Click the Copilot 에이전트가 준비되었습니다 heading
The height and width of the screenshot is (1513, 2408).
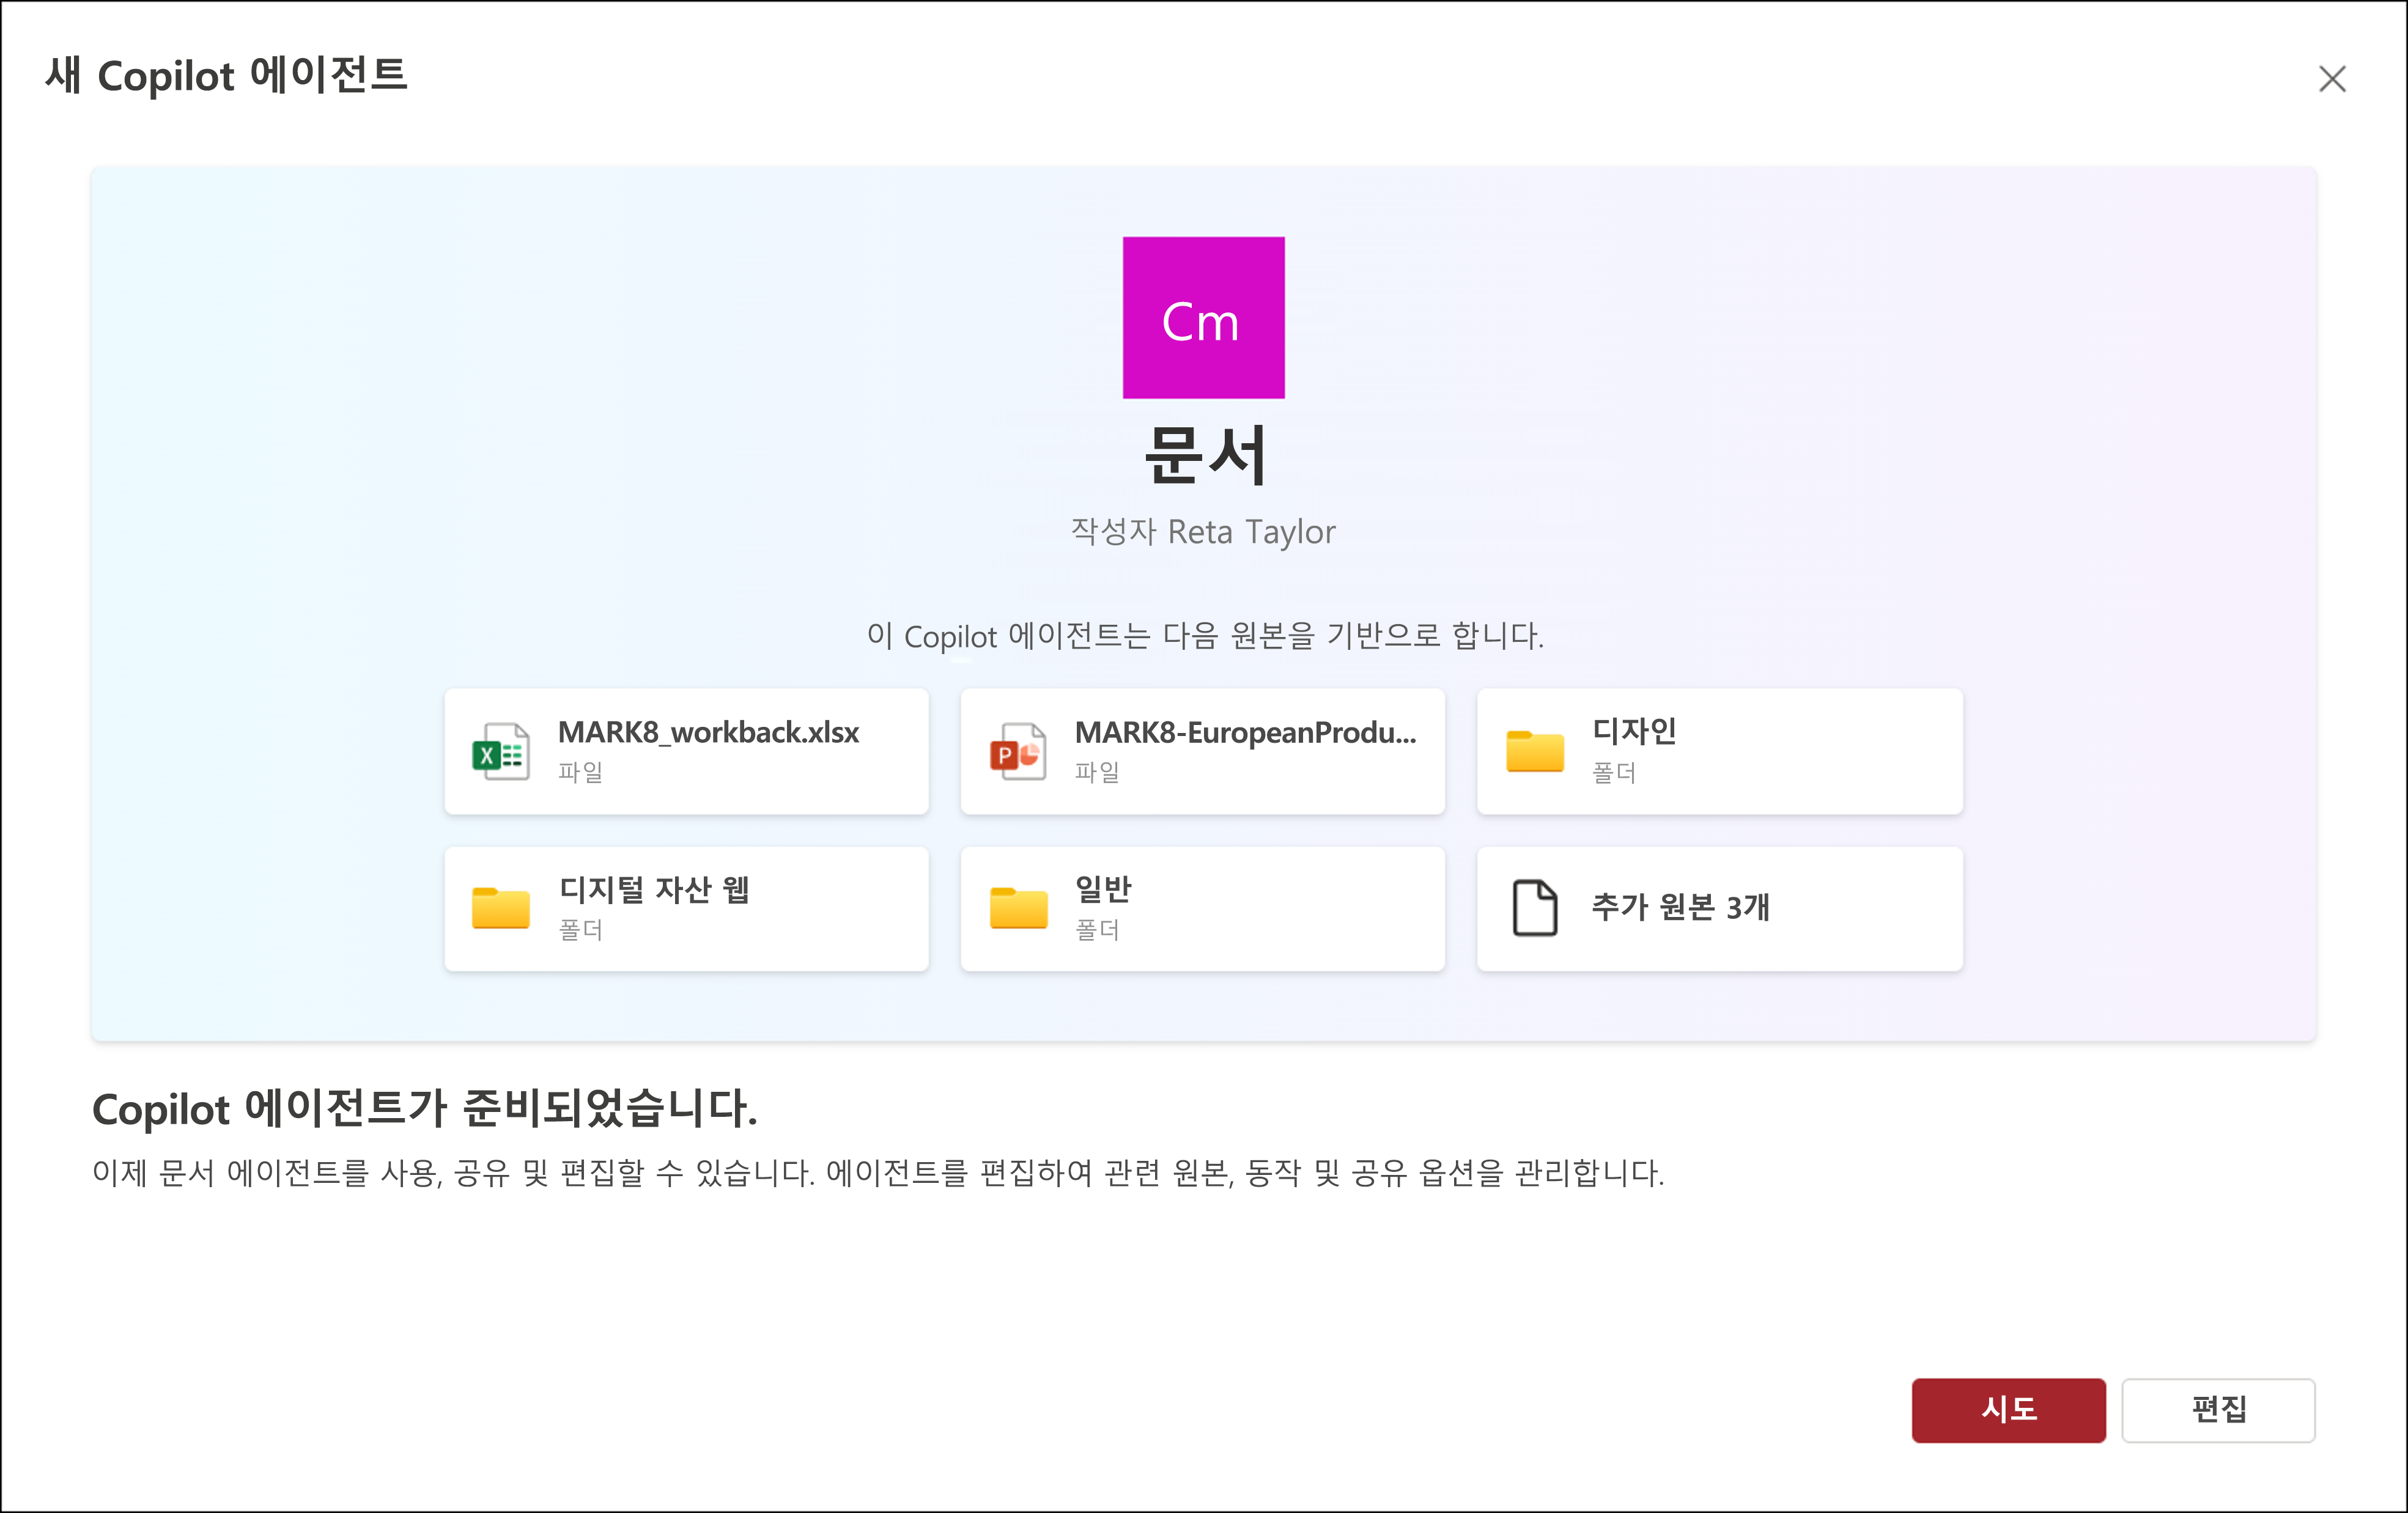tap(425, 1108)
